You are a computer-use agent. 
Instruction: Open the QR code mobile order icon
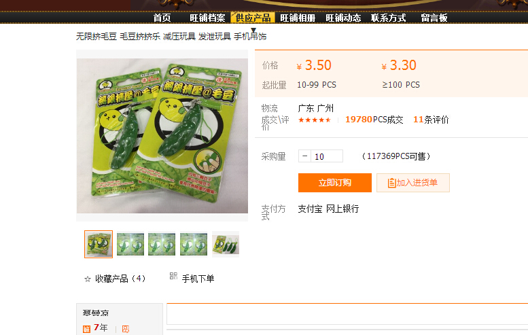click(x=173, y=276)
